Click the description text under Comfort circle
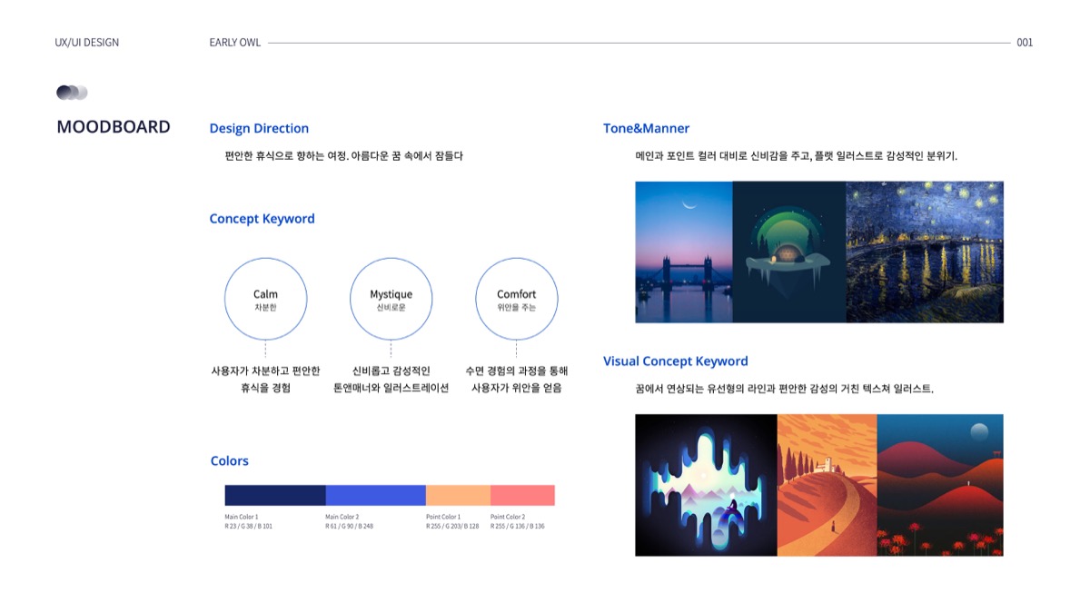Viewport: 1090px width, 613px height. 517,380
